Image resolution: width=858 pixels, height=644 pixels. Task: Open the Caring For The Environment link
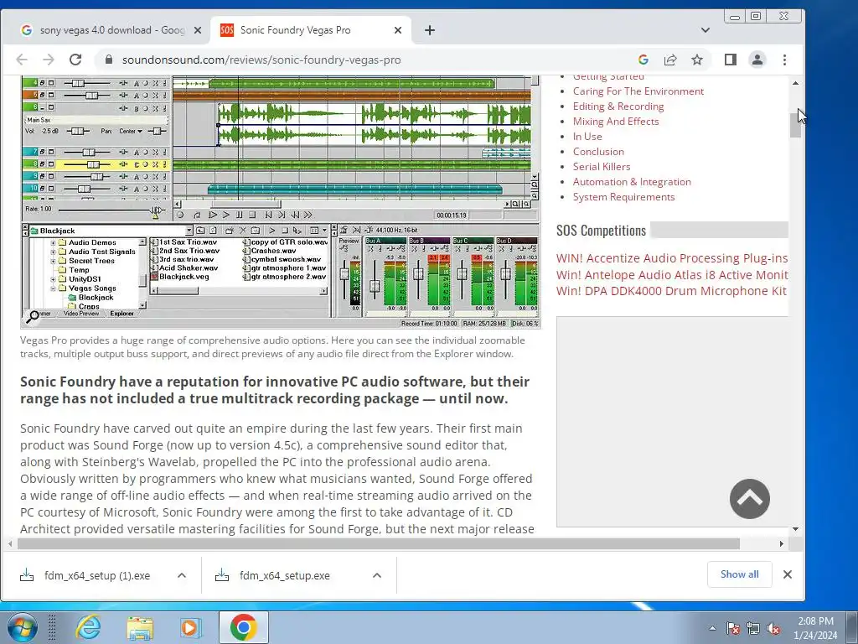click(x=638, y=91)
